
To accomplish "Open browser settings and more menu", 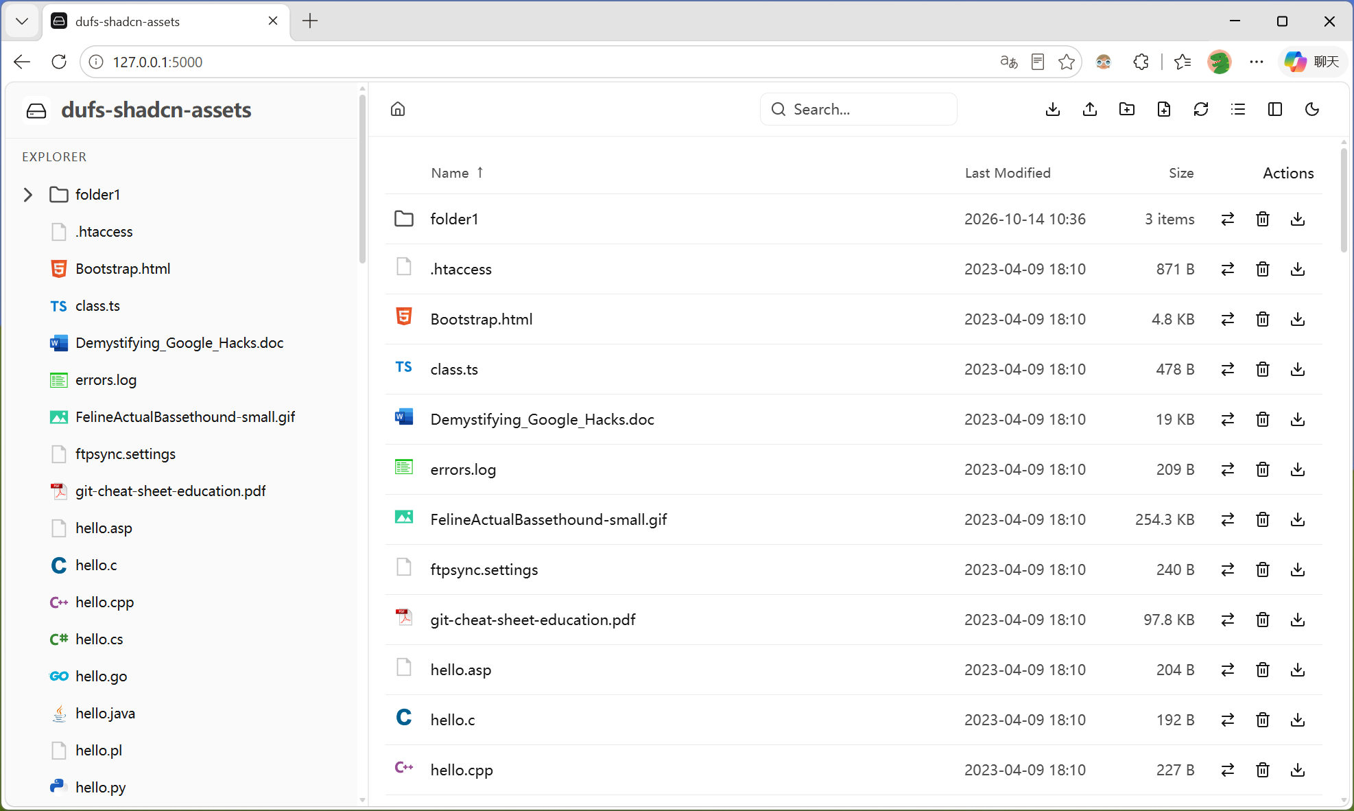I will click(x=1257, y=62).
